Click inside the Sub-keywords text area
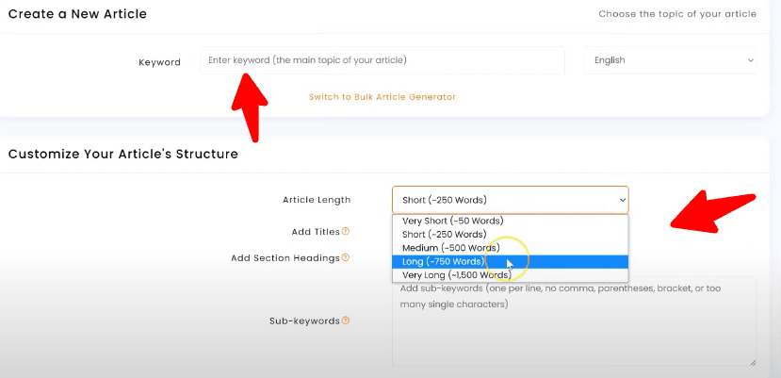Image resolution: width=781 pixels, height=378 pixels. click(x=574, y=330)
